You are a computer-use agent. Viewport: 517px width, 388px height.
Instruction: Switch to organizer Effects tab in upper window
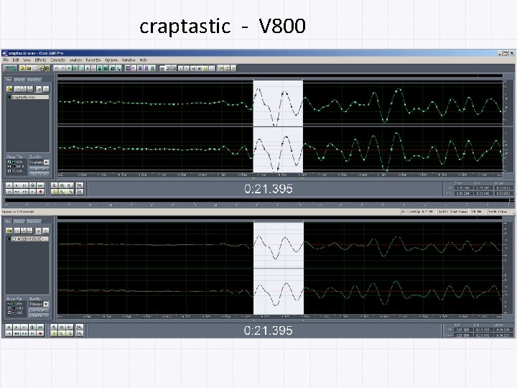(19, 80)
